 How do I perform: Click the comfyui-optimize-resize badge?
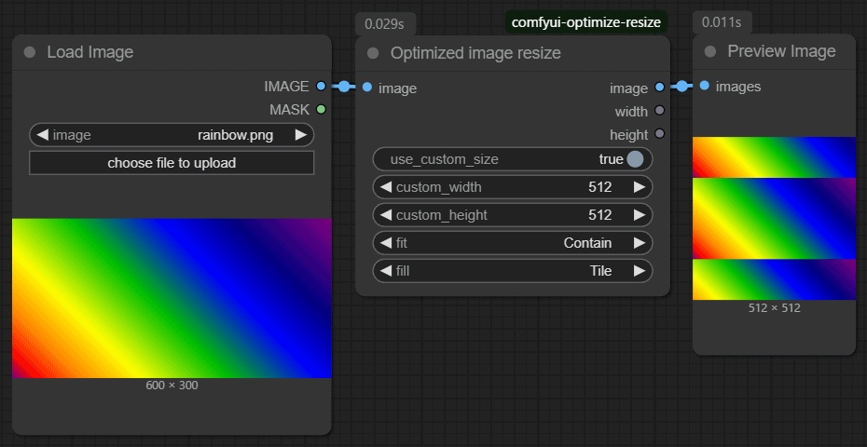pyautogui.click(x=586, y=22)
